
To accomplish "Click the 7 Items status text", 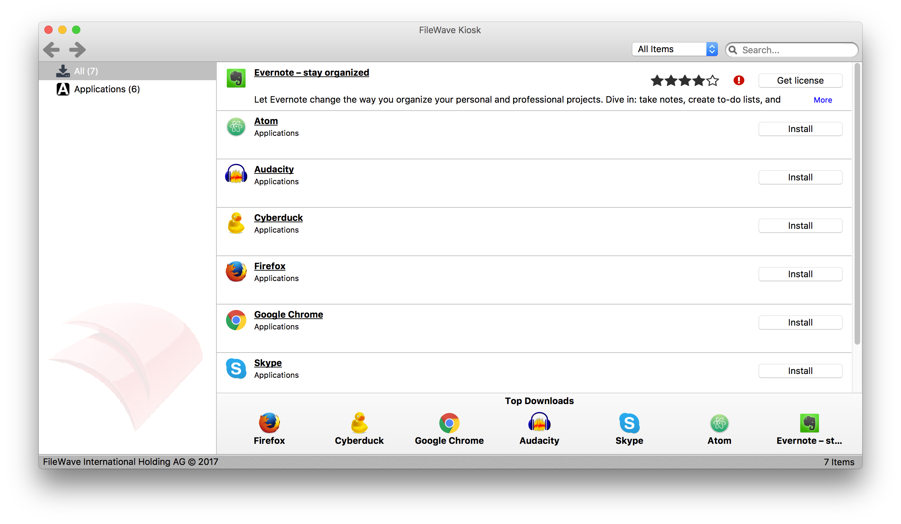I will [x=839, y=462].
